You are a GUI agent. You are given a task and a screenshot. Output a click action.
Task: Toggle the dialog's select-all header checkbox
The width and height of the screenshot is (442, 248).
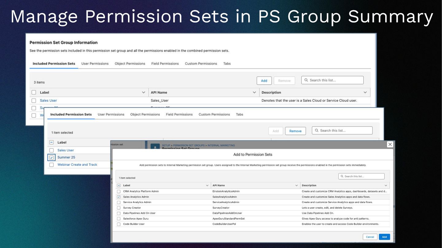tap(119, 186)
